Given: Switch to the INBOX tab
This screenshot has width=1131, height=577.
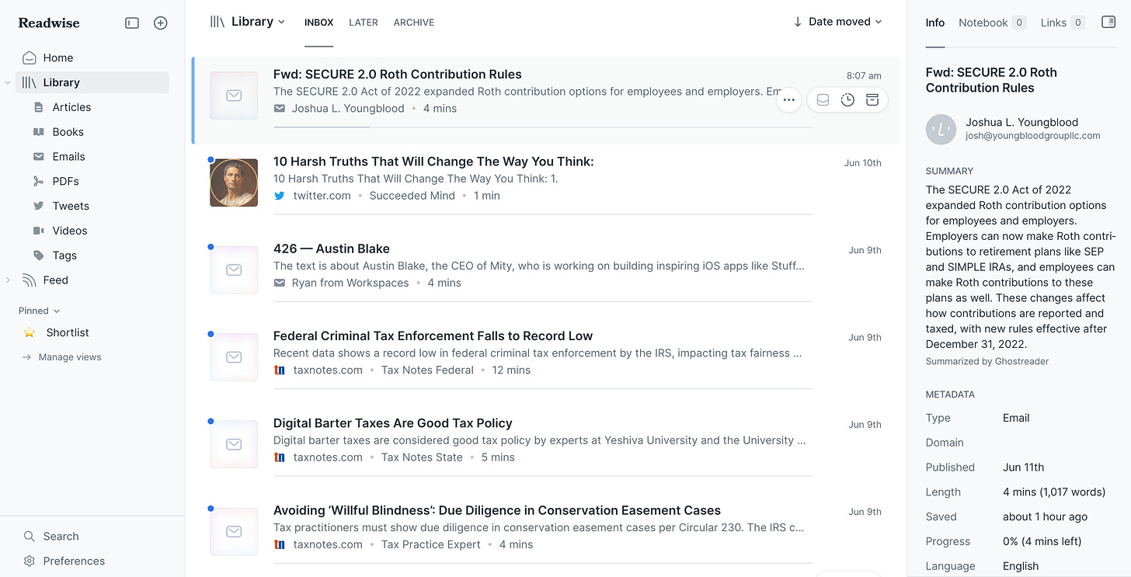Looking at the screenshot, I should pyautogui.click(x=318, y=23).
